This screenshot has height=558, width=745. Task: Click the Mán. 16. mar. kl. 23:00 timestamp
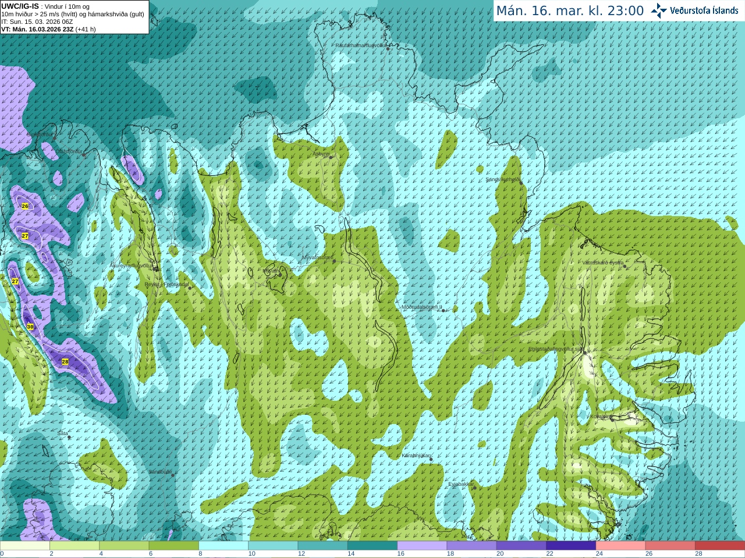point(570,11)
